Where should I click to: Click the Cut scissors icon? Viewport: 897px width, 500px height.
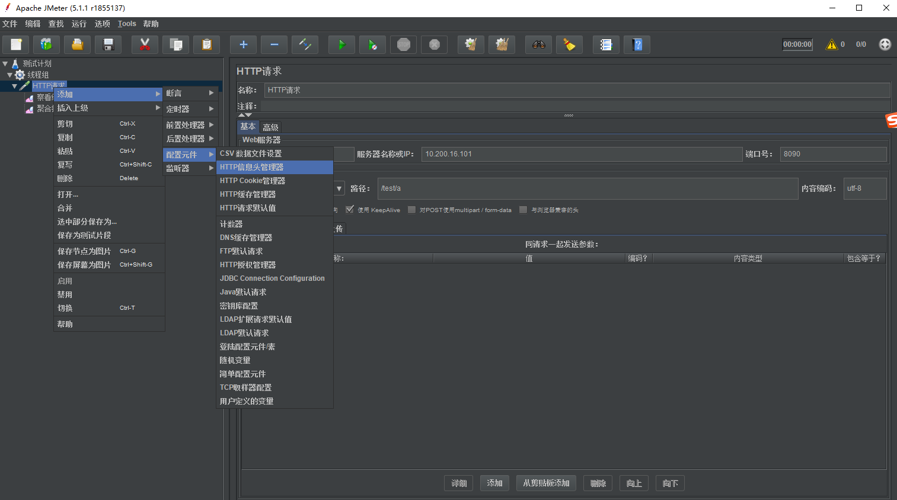click(145, 44)
